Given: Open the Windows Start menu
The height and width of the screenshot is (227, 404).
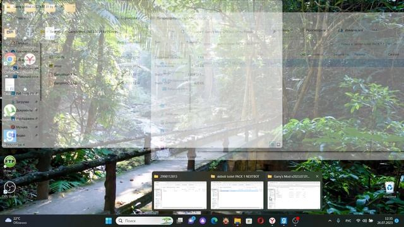Looking at the screenshot, I should click(109, 221).
